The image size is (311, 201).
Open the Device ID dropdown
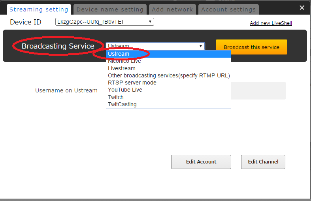click(x=105, y=22)
